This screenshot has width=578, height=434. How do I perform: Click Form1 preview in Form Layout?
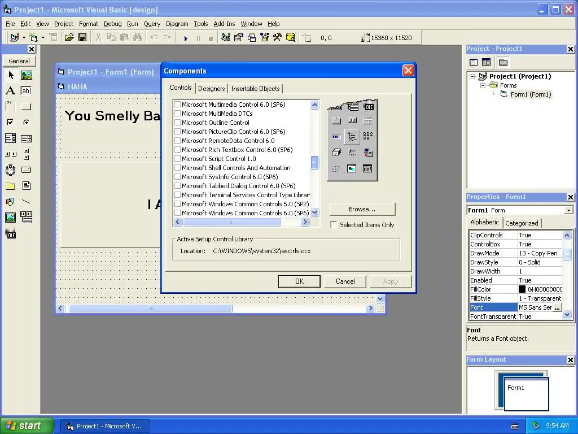click(x=527, y=394)
